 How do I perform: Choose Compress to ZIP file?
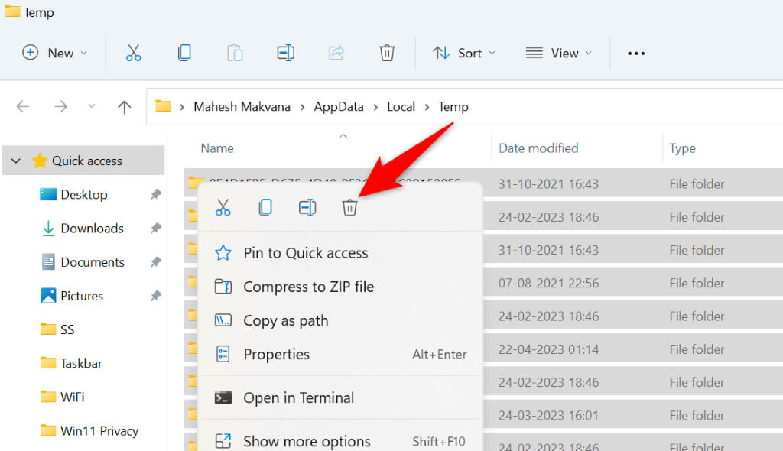(308, 287)
